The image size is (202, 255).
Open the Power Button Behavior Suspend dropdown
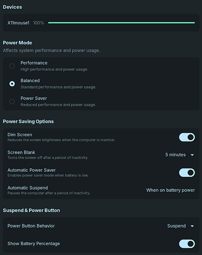coord(181,226)
